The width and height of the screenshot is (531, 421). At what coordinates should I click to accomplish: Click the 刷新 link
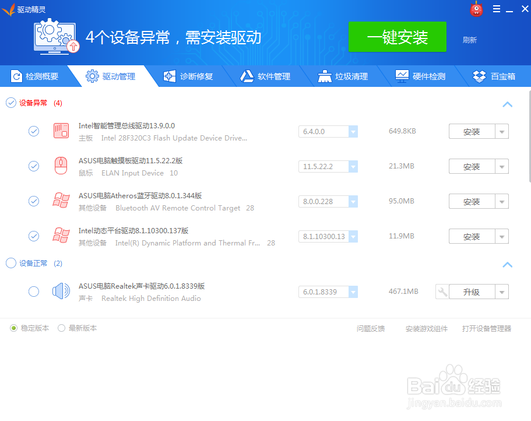(x=470, y=40)
